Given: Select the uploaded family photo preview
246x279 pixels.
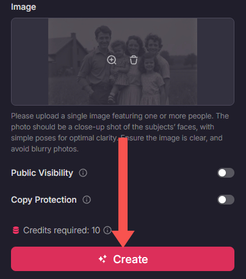Looking at the screenshot, I should (123, 62).
